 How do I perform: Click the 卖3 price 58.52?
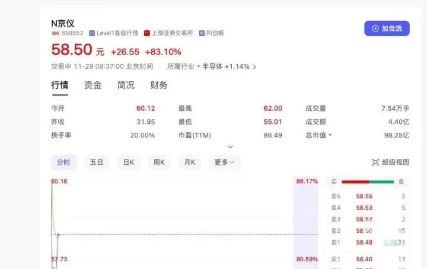[x=364, y=219]
